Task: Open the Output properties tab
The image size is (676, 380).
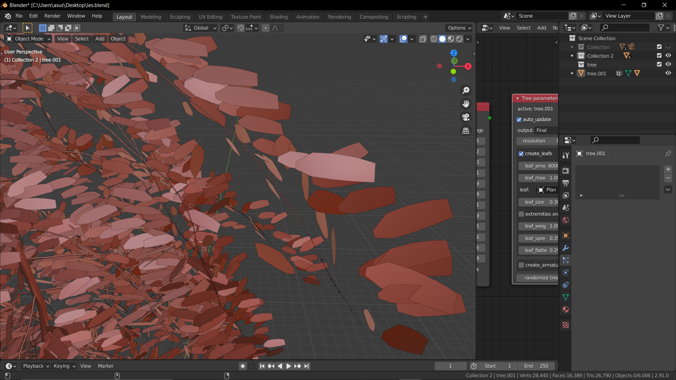Action: click(565, 183)
